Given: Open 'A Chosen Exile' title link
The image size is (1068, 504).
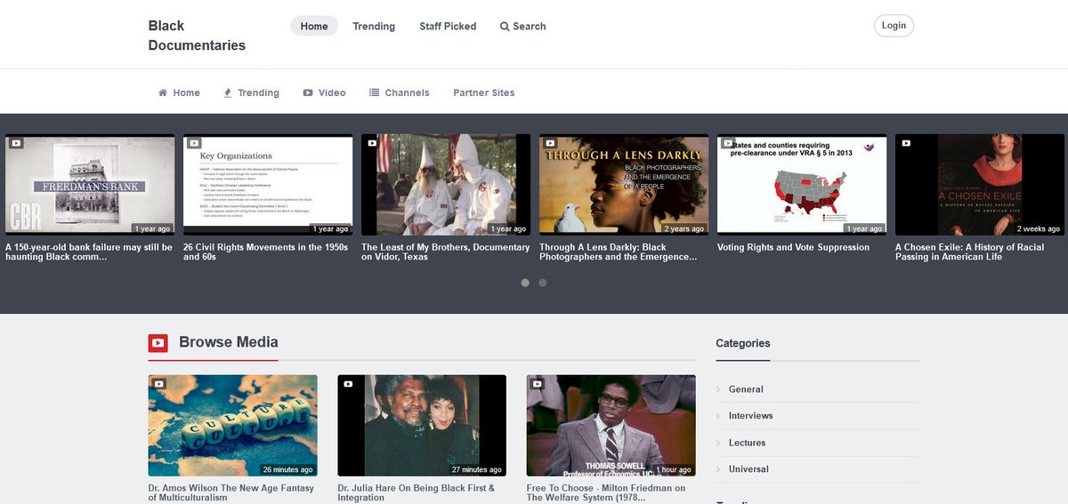Looking at the screenshot, I should tap(969, 252).
